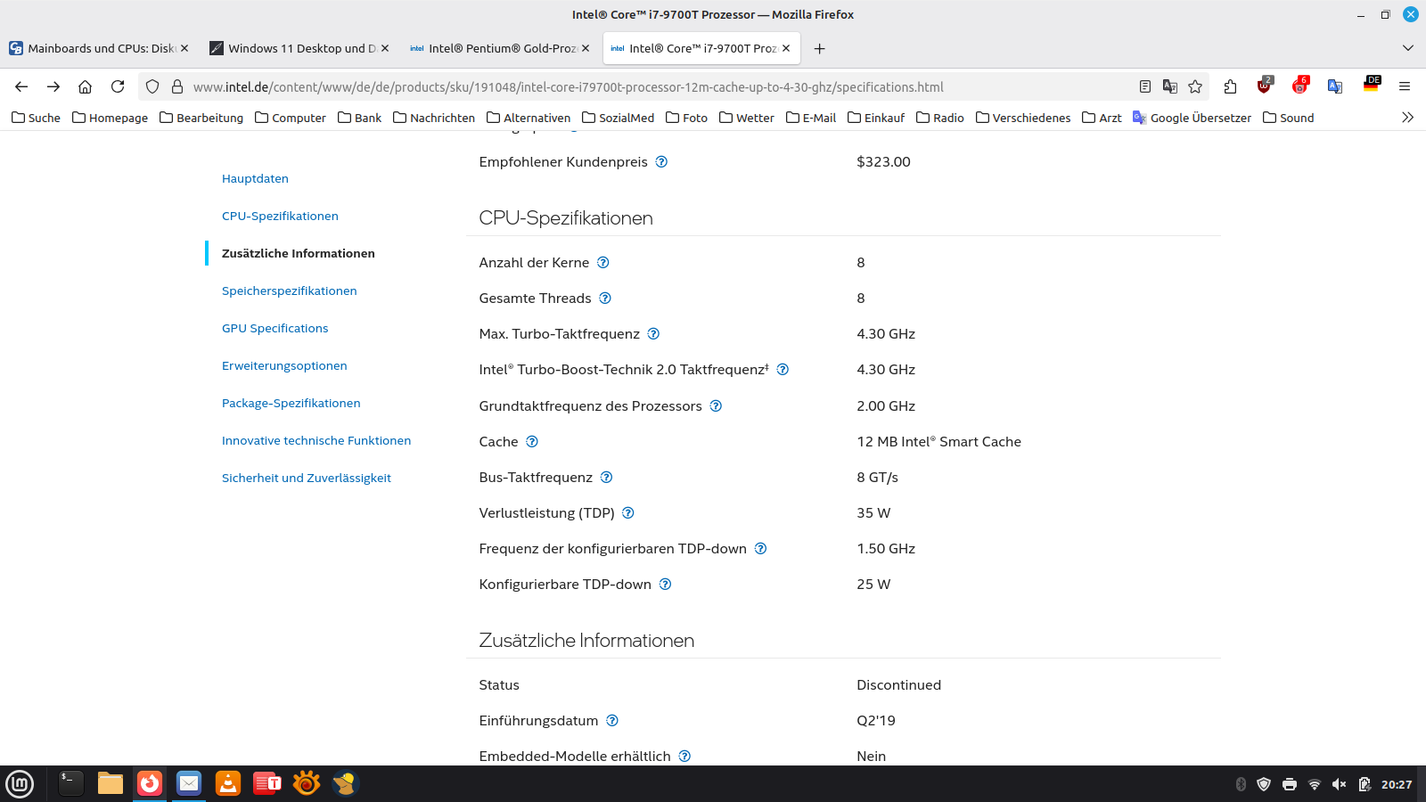This screenshot has height=802, width=1426.
Task: Click the DE flag extension icon
Action: (x=1372, y=85)
